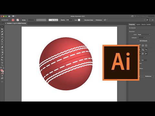This screenshot has width=155, height=116.
Task: Open the Fill color dropdown in control bar
Action: click(x=15, y=20)
